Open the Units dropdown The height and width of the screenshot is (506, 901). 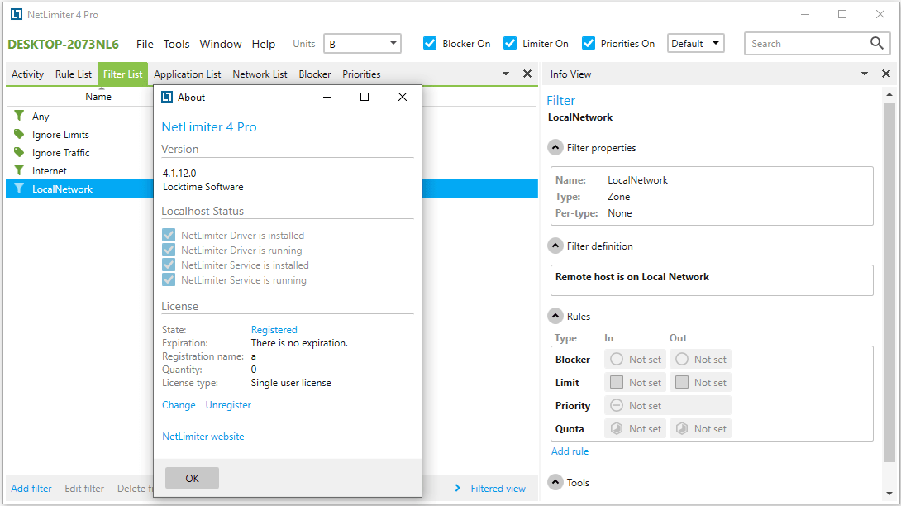tap(362, 43)
